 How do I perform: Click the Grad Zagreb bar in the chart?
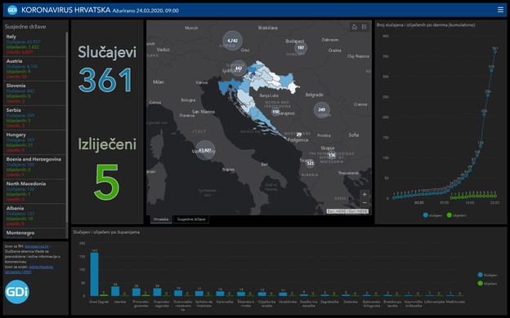[x=94, y=274]
